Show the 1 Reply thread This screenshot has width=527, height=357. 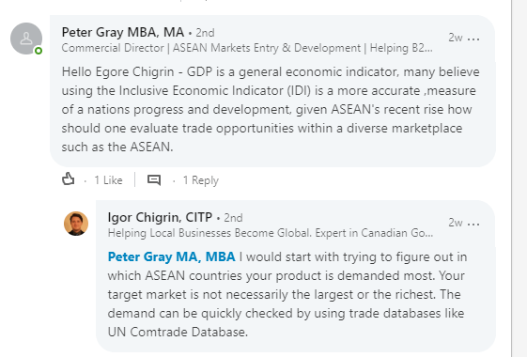tap(201, 180)
